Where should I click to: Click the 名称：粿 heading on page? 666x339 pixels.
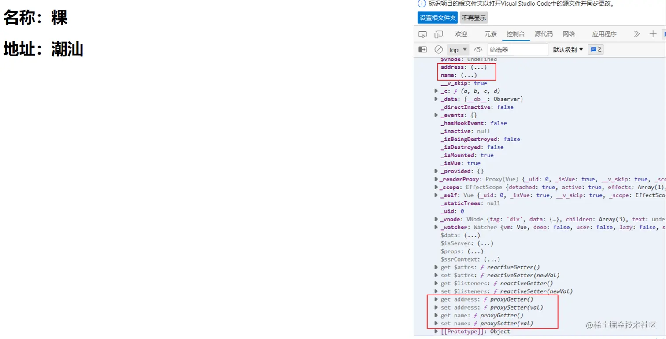36,18
